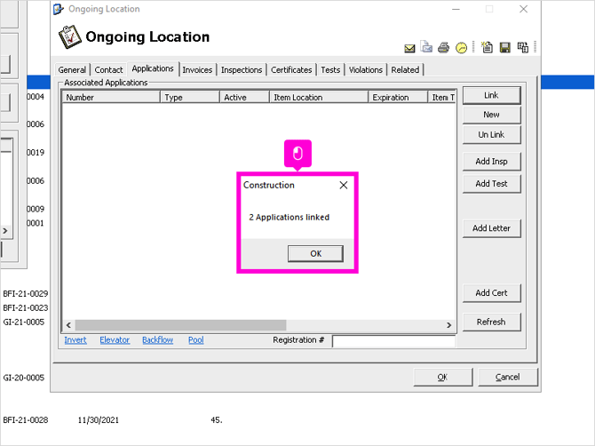The image size is (595, 446).
Task: Click the New button
Action: 491,115
